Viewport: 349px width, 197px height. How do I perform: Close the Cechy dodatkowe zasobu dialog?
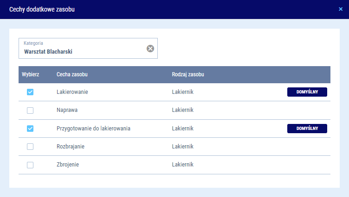tap(341, 9)
